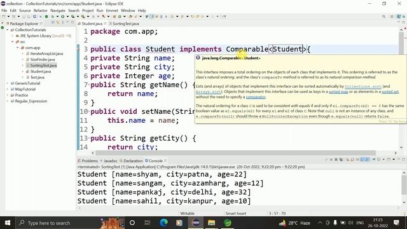Toggle Link with Editor in Package Explorer
Screen dimensions: 407x229
[x=58, y=23]
